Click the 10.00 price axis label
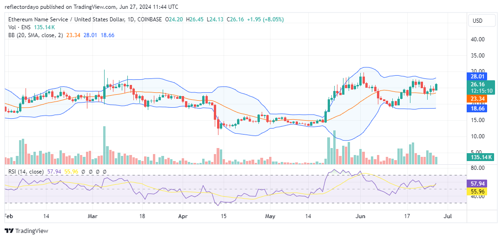 point(478,136)
